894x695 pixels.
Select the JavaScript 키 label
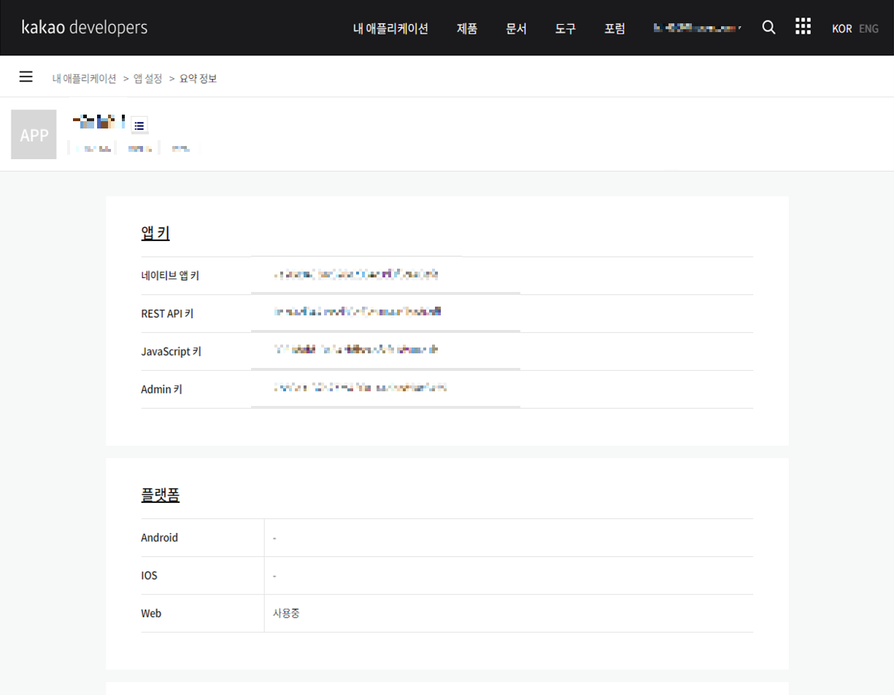point(171,351)
